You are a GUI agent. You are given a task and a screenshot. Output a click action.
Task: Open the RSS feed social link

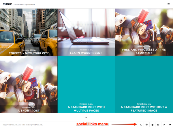141,125
